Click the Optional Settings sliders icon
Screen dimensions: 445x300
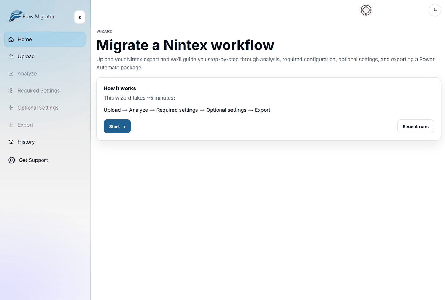(x=11, y=108)
